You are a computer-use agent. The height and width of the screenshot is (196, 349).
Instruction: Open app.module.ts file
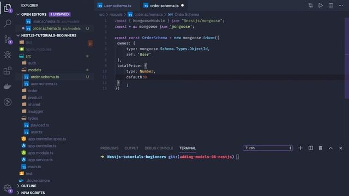pos(55,153)
